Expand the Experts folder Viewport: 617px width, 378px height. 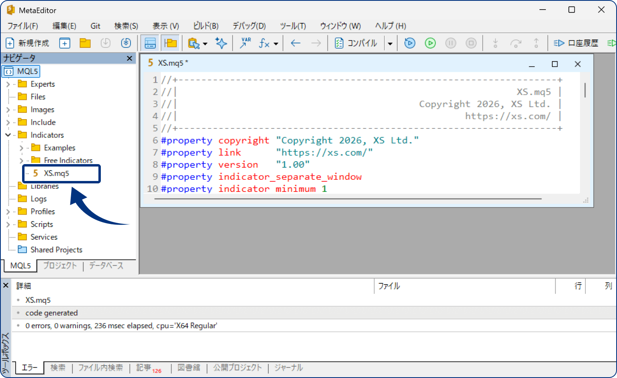pos(8,84)
